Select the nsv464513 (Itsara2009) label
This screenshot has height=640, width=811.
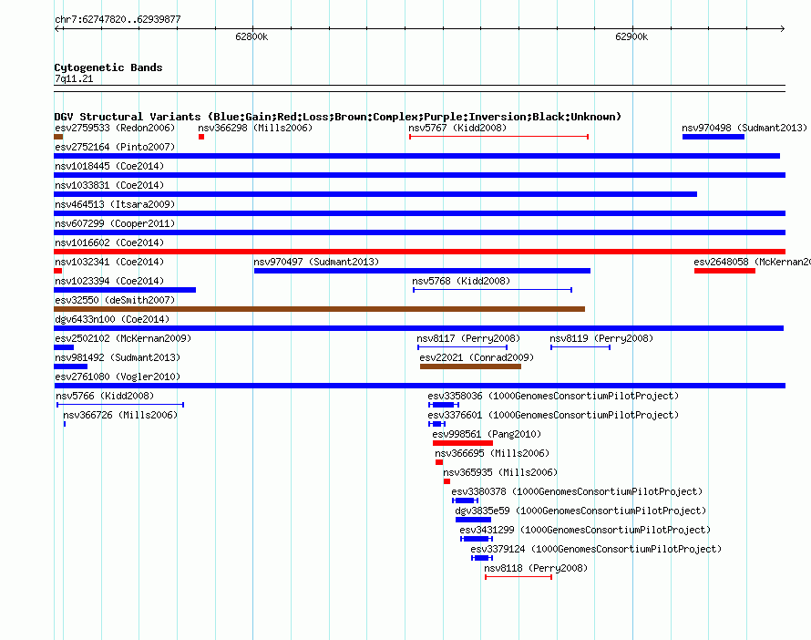[x=115, y=204]
